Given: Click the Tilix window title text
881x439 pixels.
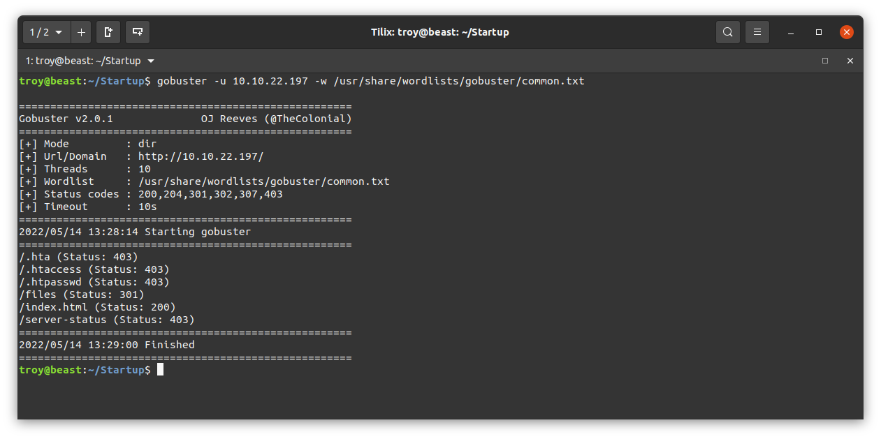Looking at the screenshot, I should tap(440, 32).
